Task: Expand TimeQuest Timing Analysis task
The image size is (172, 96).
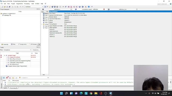Action: [x=6, y=62]
